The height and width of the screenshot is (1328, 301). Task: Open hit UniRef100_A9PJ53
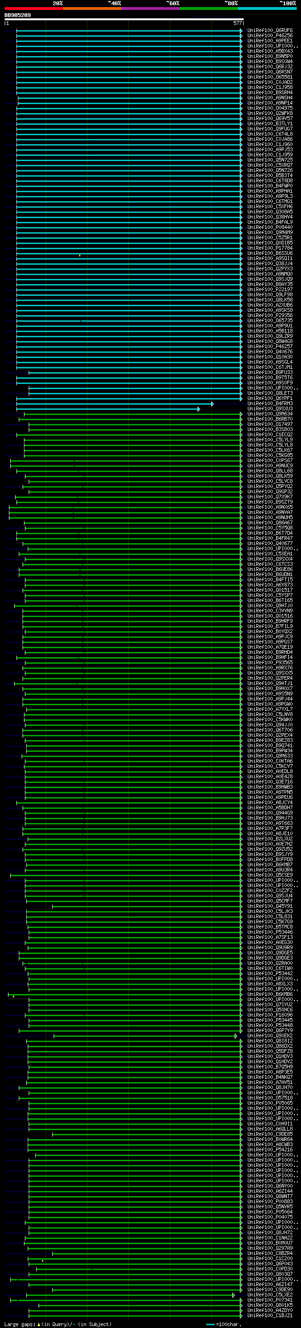[x=270, y=149]
